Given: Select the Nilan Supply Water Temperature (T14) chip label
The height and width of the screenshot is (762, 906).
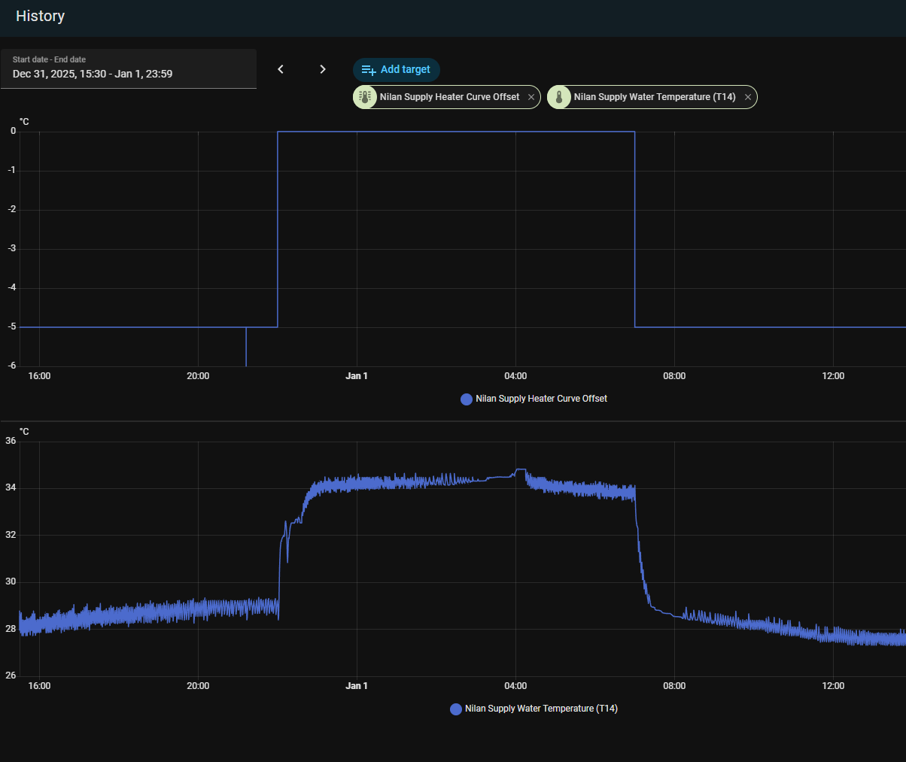Looking at the screenshot, I should pyautogui.click(x=654, y=97).
